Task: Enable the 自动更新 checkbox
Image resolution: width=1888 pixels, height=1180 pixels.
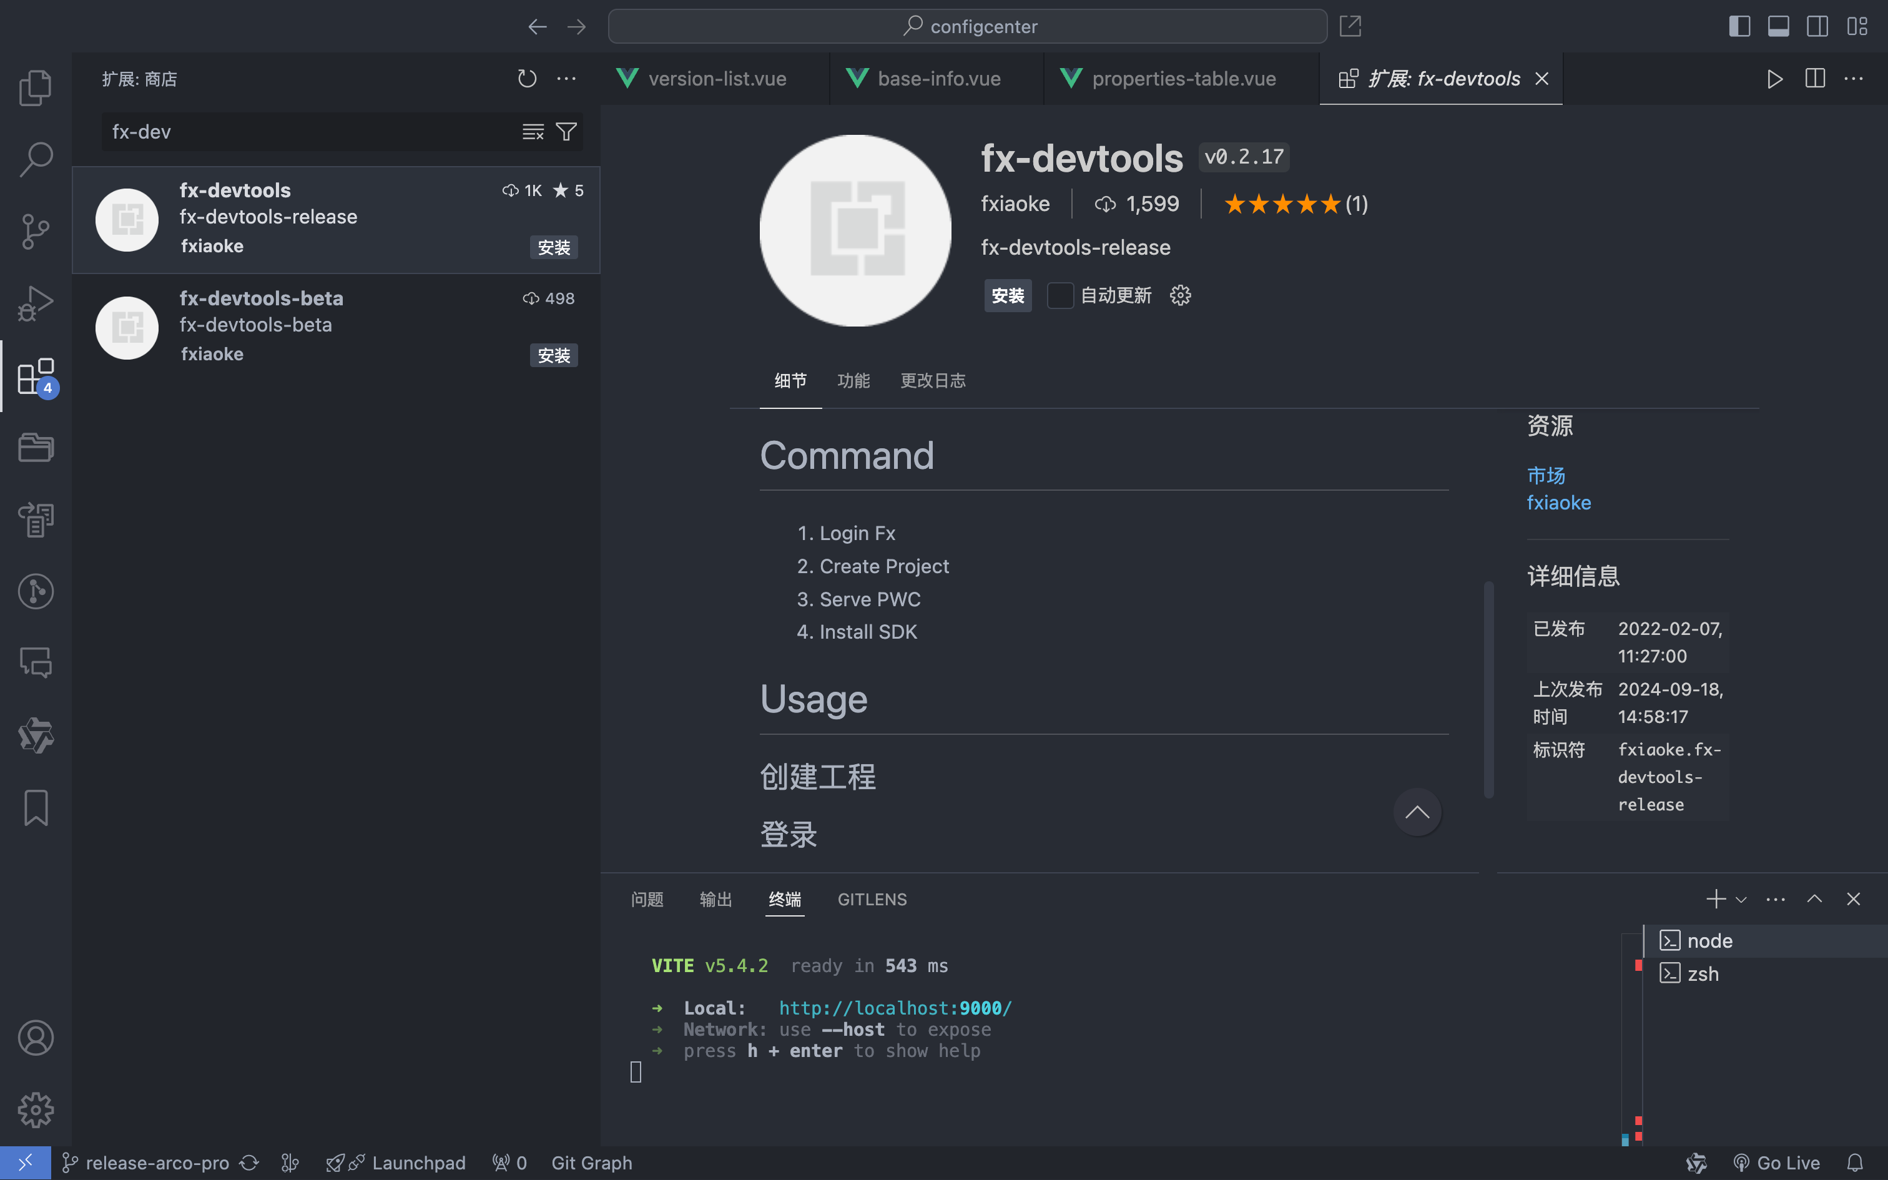Action: pyautogui.click(x=1060, y=296)
